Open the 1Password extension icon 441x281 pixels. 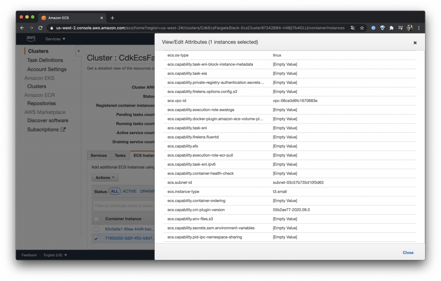(373, 28)
